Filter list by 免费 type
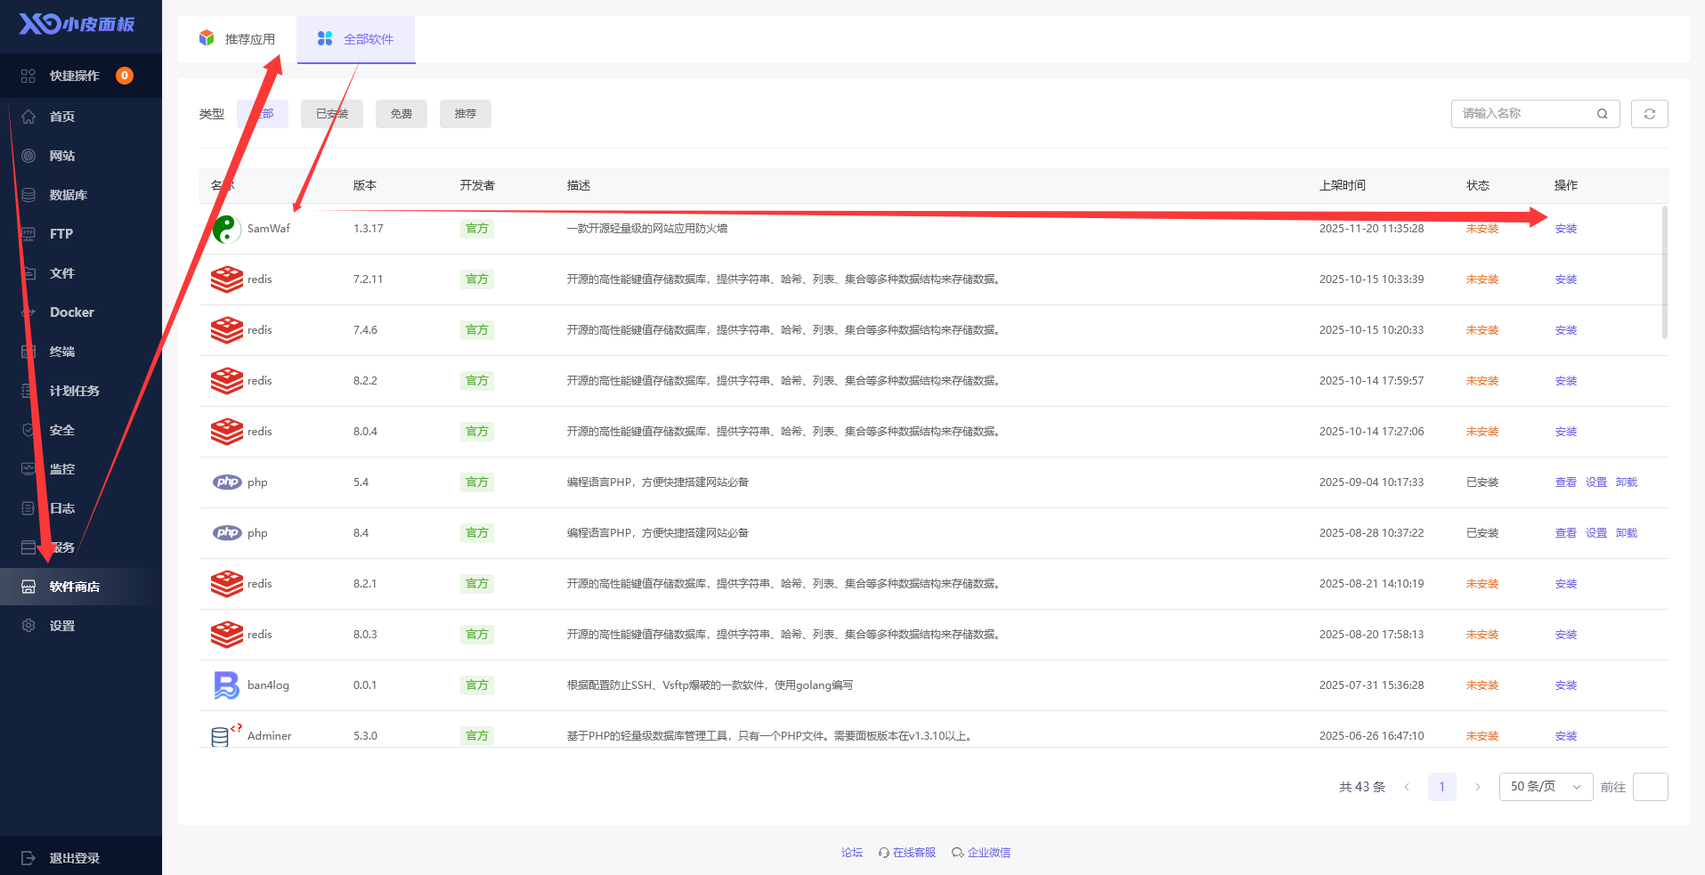 click(401, 114)
